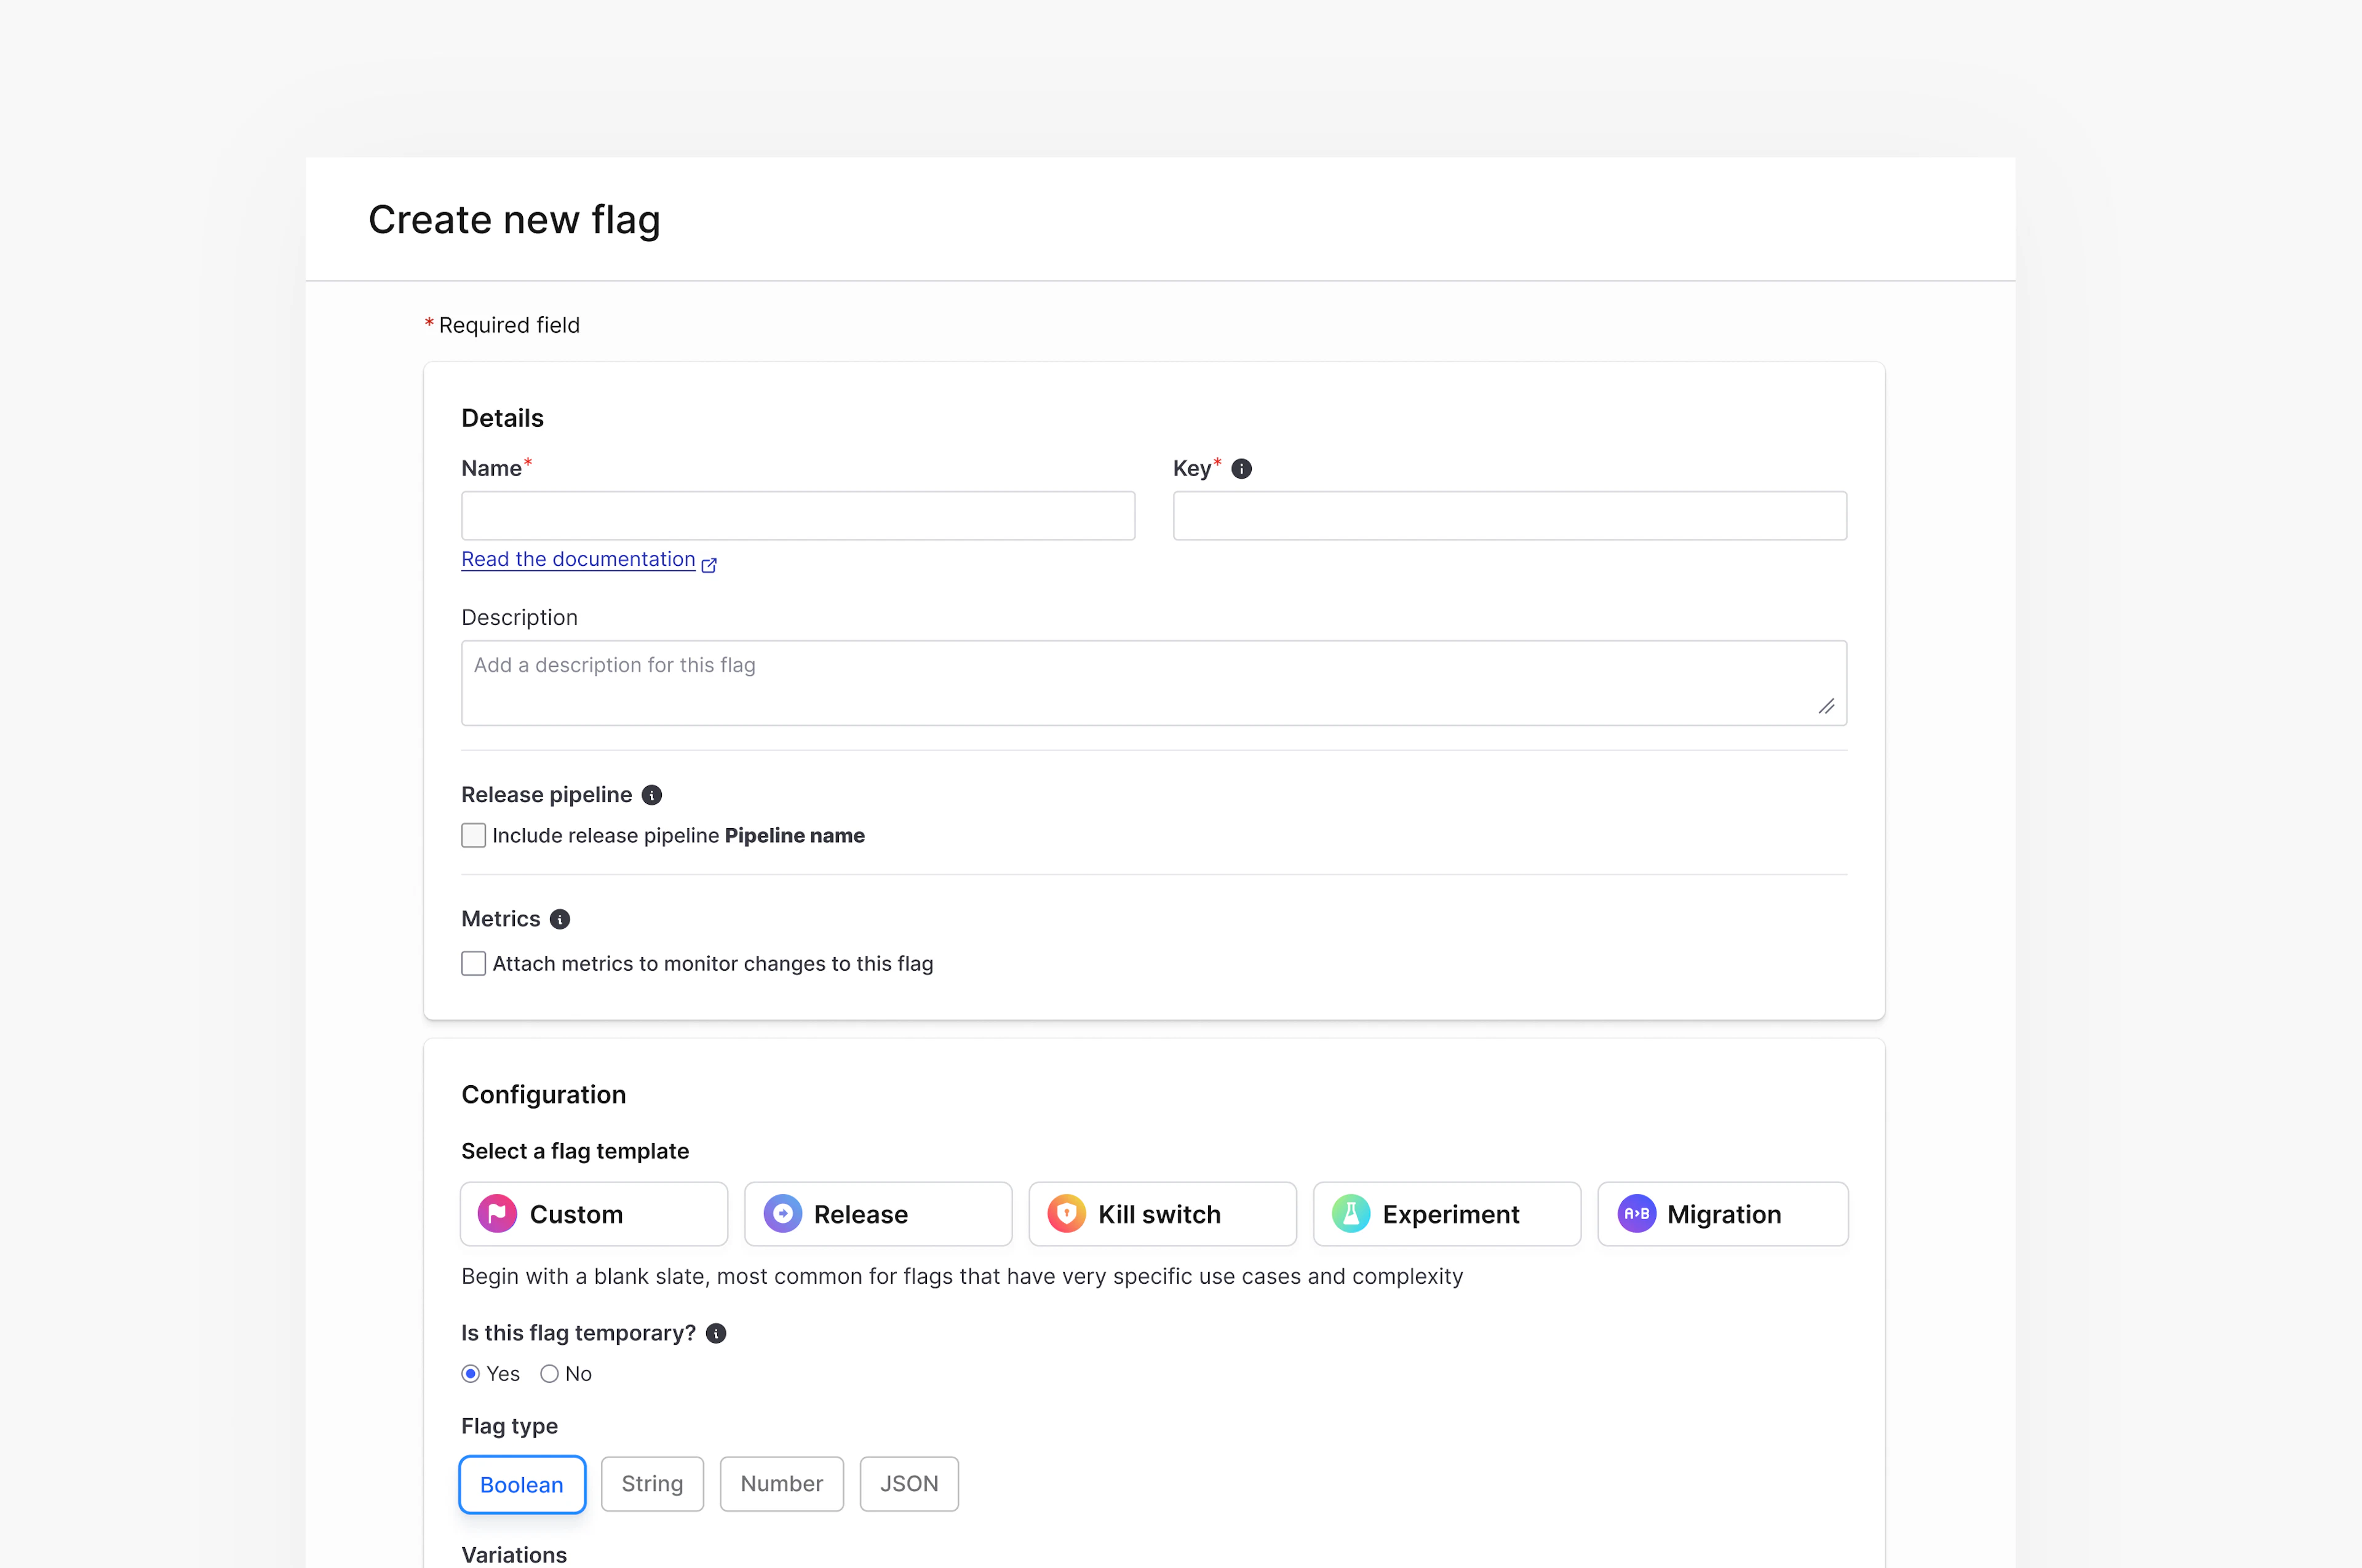
Task: Click the description text area
Action: click(1150, 682)
